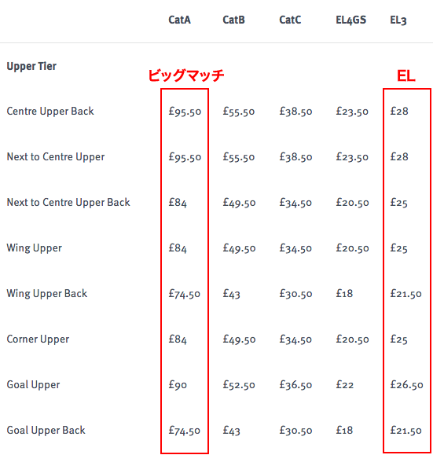433x466 pixels.
Task: Click the red EL annotation label
Action: [406, 76]
